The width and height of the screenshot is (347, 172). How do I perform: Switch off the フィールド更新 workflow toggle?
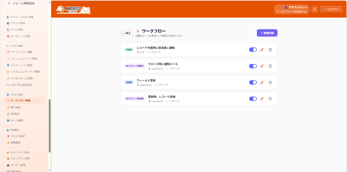click(253, 83)
